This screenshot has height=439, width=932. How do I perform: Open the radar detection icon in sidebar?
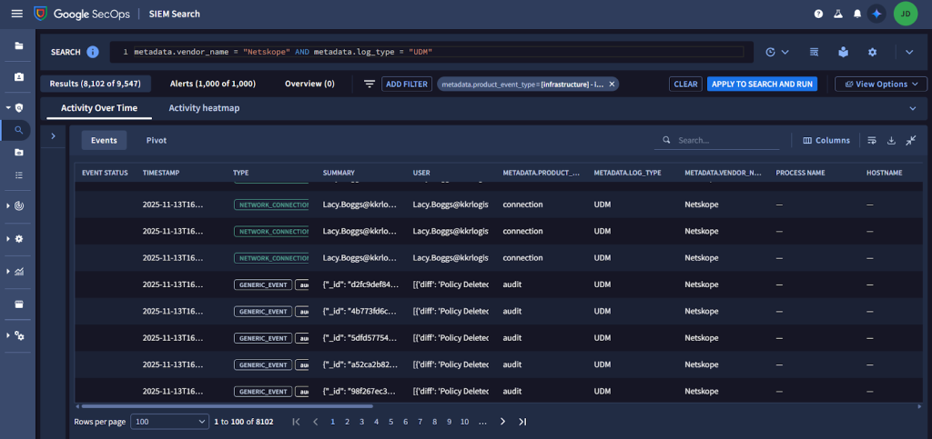(x=19, y=205)
